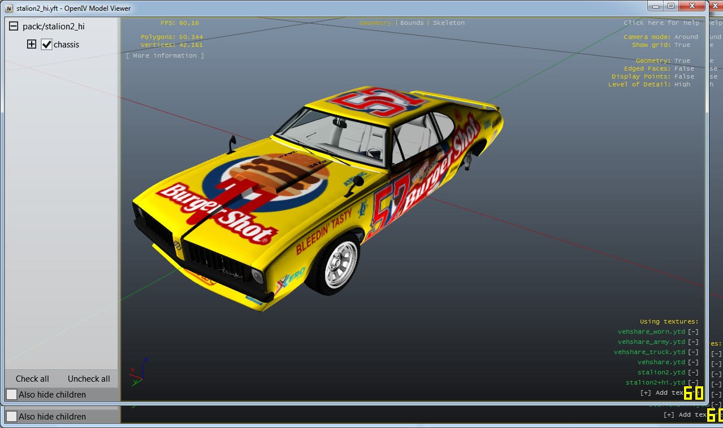Image resolution: width=723 pixels, height=428 pixels.
Task: Open the Click here for help link
Action: pyautogui.click(x=661, y=23)
